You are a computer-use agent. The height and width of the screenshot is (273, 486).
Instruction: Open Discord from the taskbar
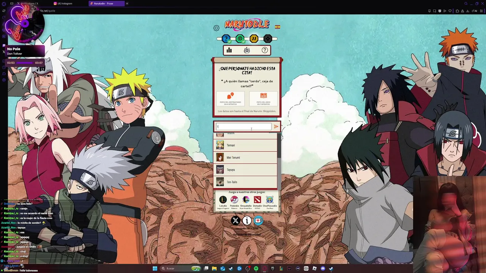[x=323, y=268]
